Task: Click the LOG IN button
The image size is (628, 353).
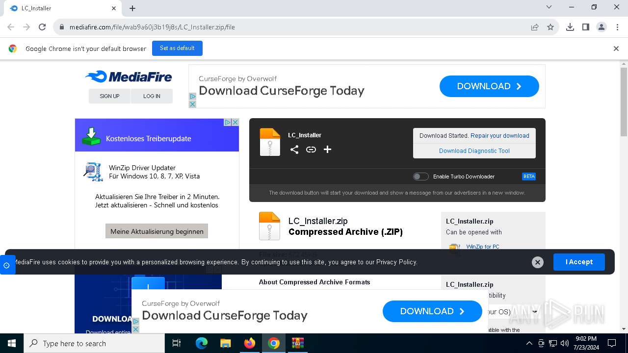Action: point(152,96)
